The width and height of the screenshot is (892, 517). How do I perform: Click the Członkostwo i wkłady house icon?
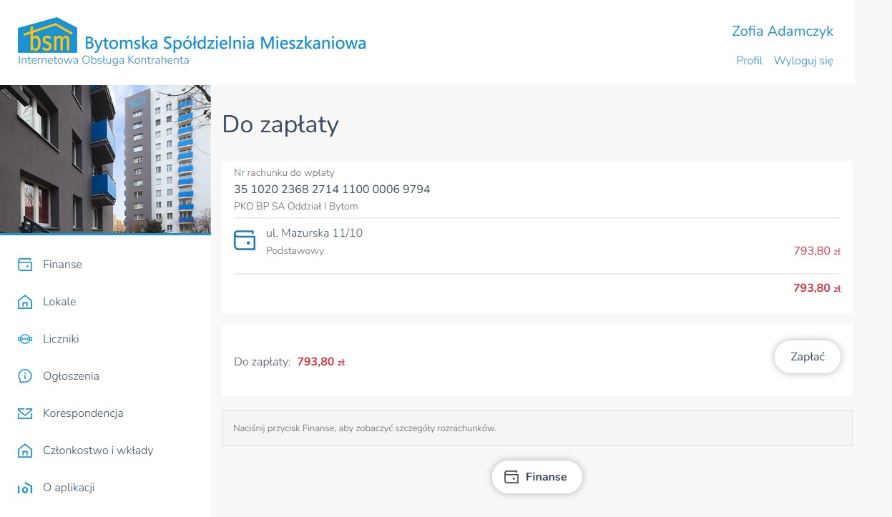coord(25,451)
